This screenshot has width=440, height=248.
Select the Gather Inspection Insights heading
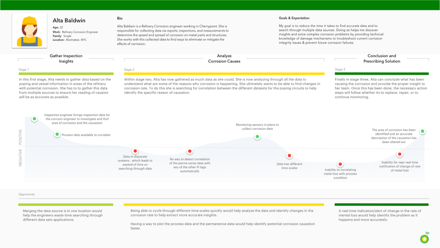click(x=66, y=58)
